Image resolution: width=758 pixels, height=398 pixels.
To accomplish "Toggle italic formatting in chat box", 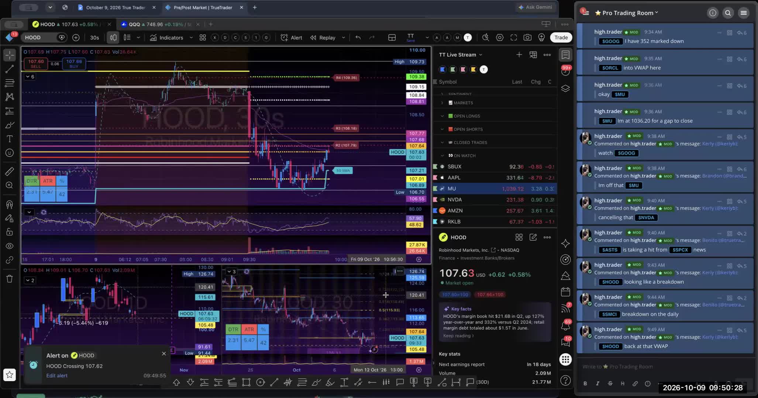I will pos(597,383).
